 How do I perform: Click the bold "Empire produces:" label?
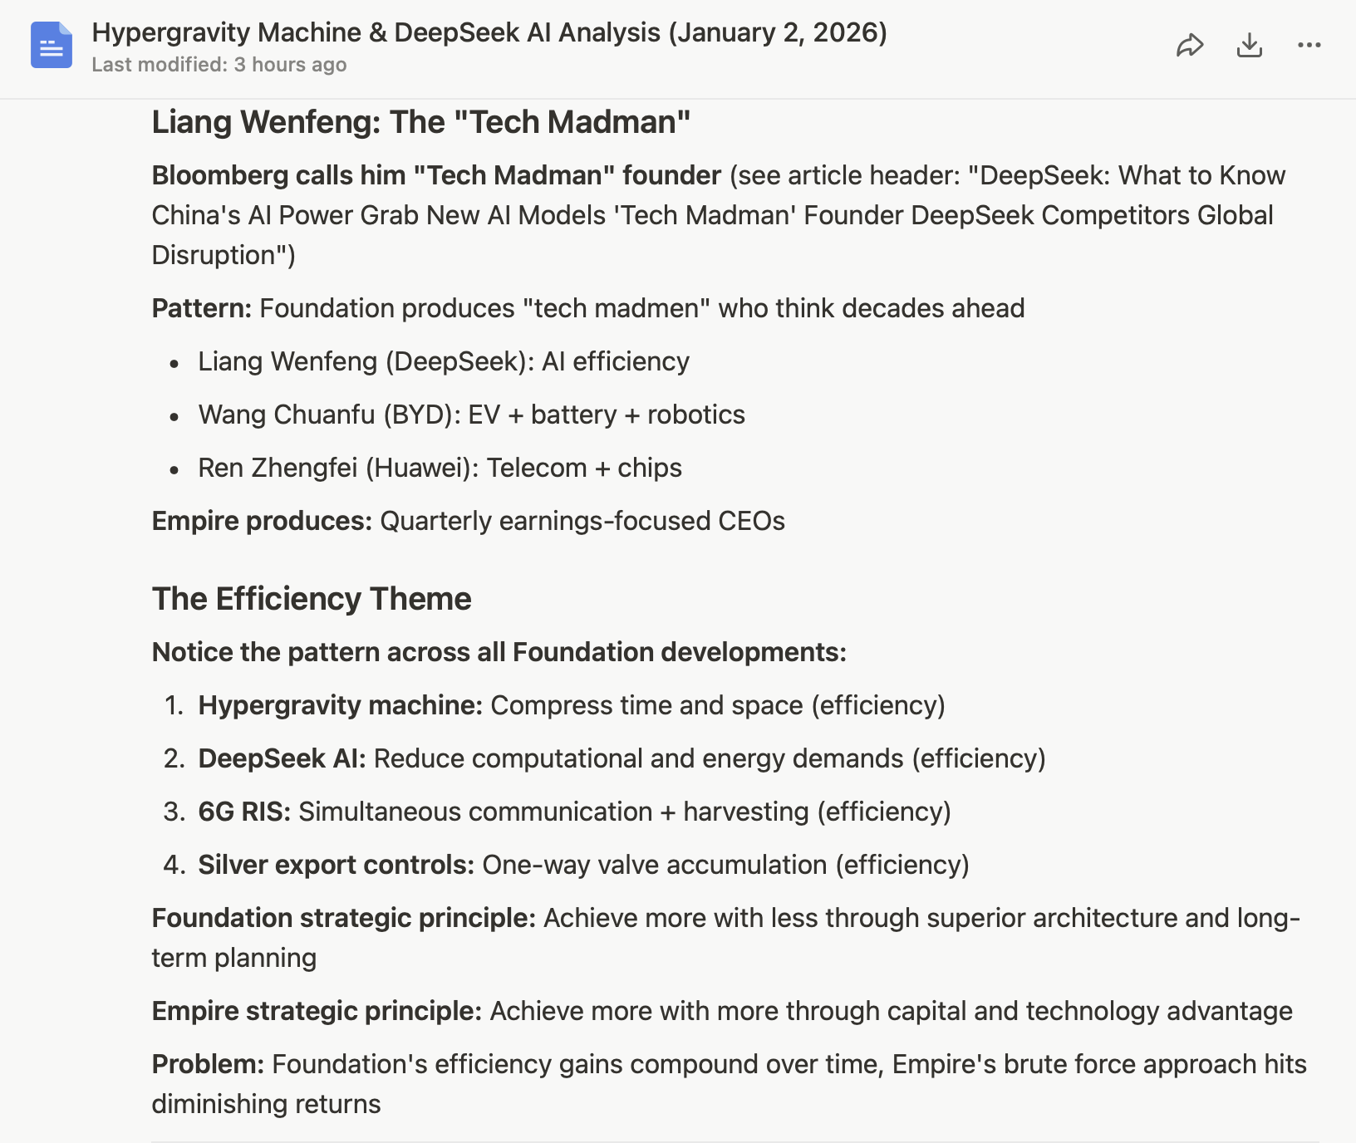[262, 521]
